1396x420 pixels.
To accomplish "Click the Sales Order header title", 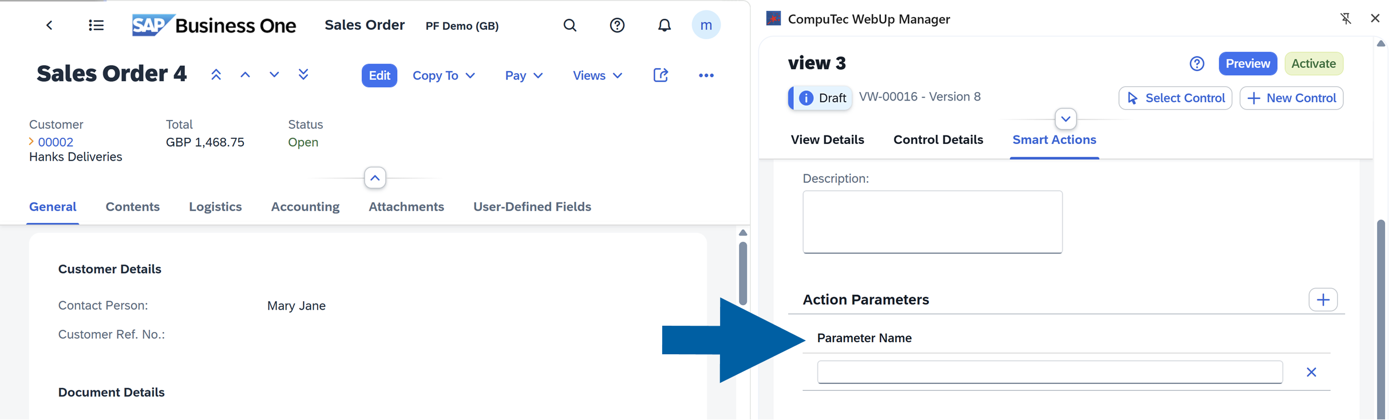I will [365, 25].
